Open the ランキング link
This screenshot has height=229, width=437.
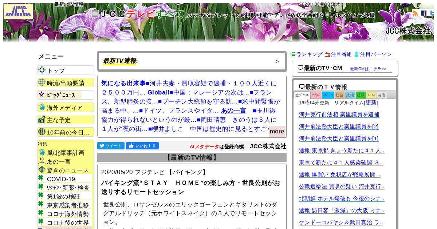click(309, 54)
